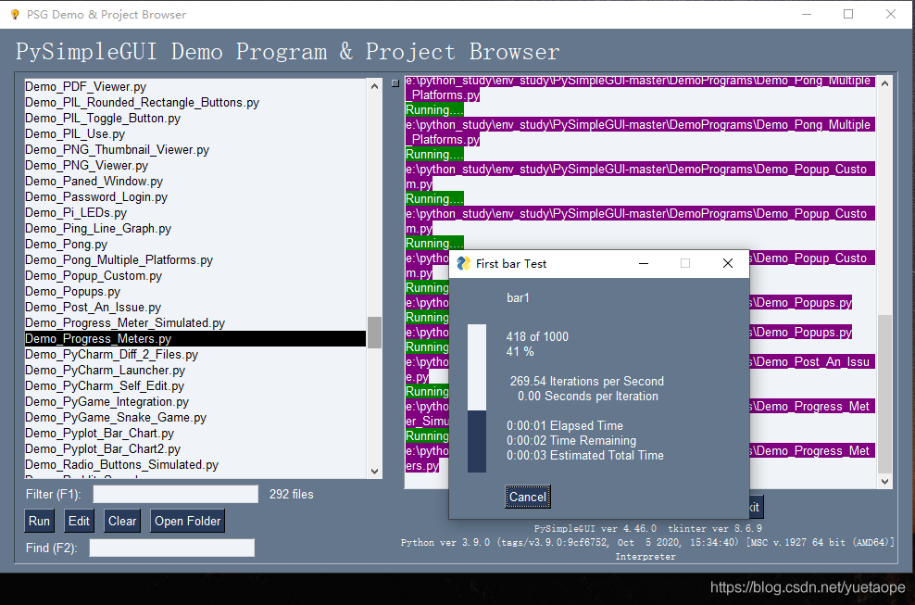Select Demo_Popup_Custom.py in file list
The image size is (915, 605).
coord(194,276)
